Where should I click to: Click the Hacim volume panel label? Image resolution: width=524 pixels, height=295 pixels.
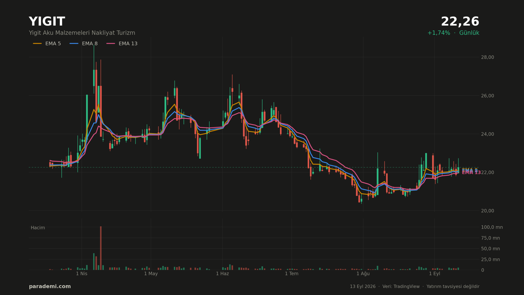coord(38,228)
